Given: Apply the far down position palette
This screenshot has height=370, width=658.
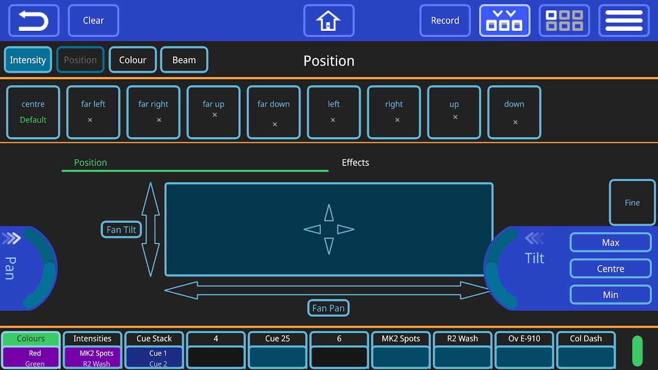Looking at the screenshot, I should click(274, 112).
